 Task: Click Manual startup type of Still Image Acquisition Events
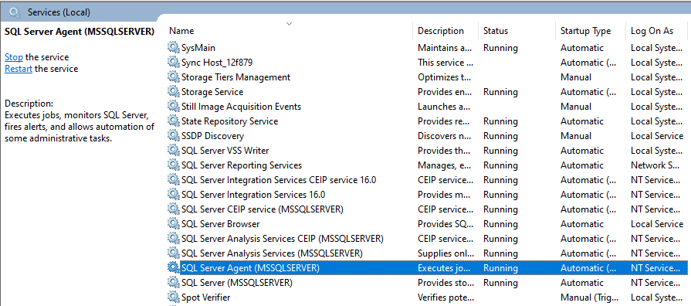(x=575, y=107)
